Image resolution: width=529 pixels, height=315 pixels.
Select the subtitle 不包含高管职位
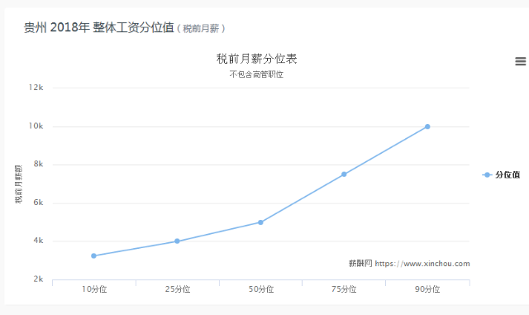click(256, 74)
